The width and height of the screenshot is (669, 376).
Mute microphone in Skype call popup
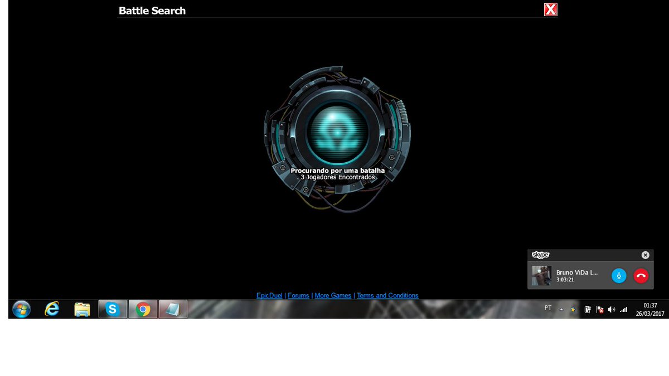pos(619,275)
